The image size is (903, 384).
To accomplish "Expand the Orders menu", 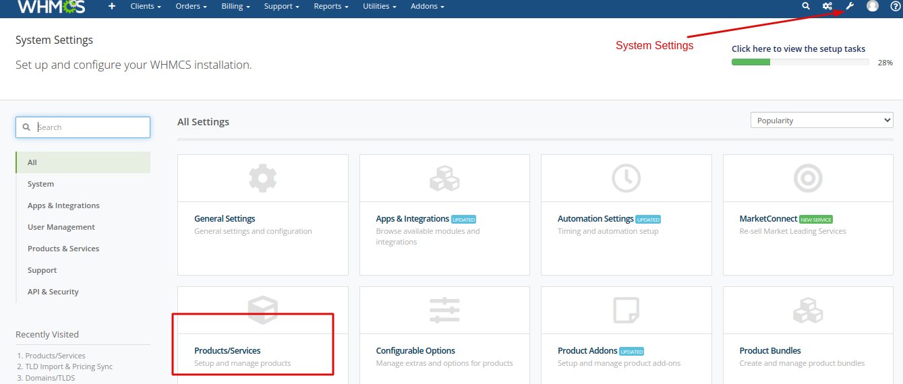I will point(191,6).
